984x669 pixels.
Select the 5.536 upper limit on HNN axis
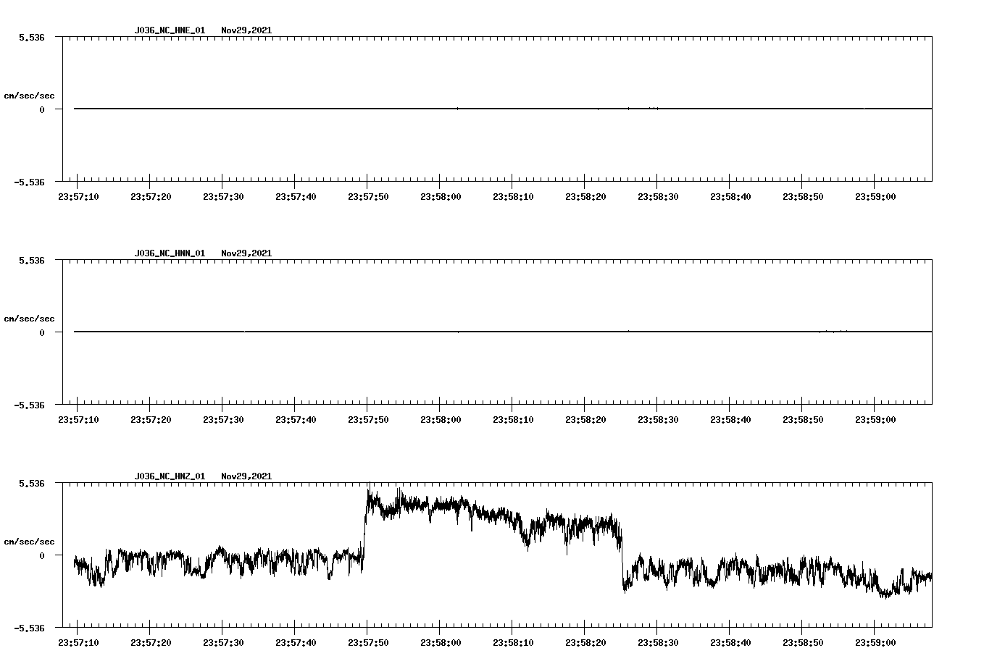click(32, 260)
